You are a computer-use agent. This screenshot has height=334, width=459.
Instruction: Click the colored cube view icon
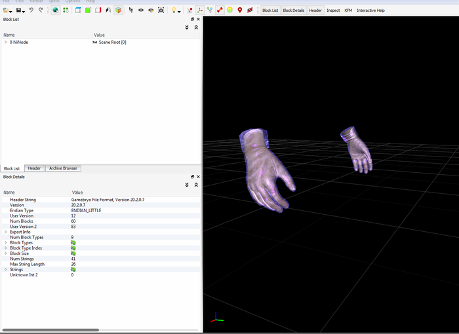click(118, 10)
